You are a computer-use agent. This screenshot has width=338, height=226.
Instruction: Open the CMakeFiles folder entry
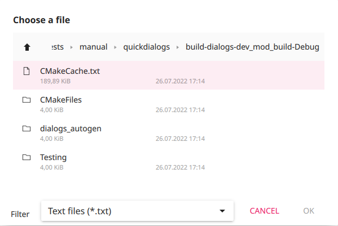click(x=169, y=104)
